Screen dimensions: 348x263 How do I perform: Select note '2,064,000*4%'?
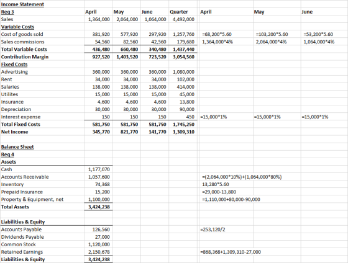[x=271, y=42]
